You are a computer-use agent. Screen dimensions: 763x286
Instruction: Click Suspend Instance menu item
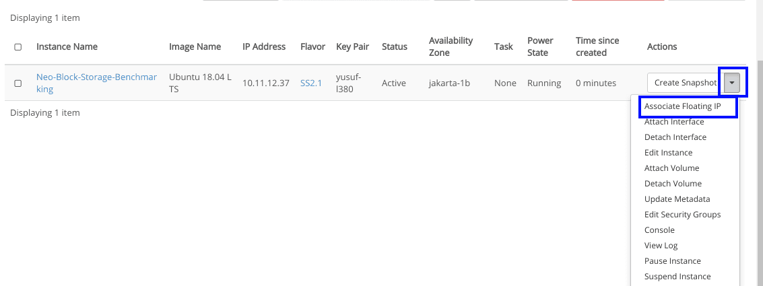coord(677,277)
